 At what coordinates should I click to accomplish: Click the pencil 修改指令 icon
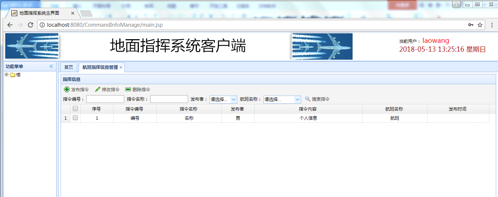pos(98,89)
